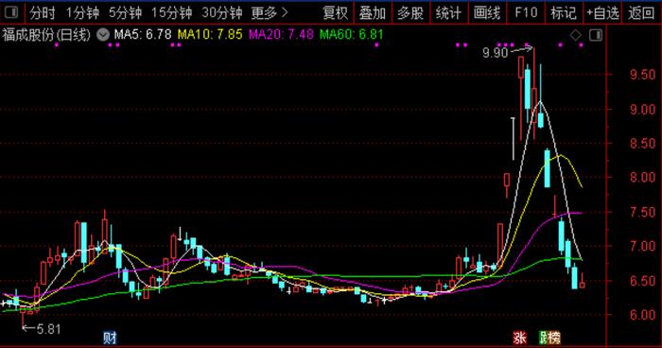662x348 pixels.
Task: Open the 复权 adjustment option
Action: tap(335, 13)
